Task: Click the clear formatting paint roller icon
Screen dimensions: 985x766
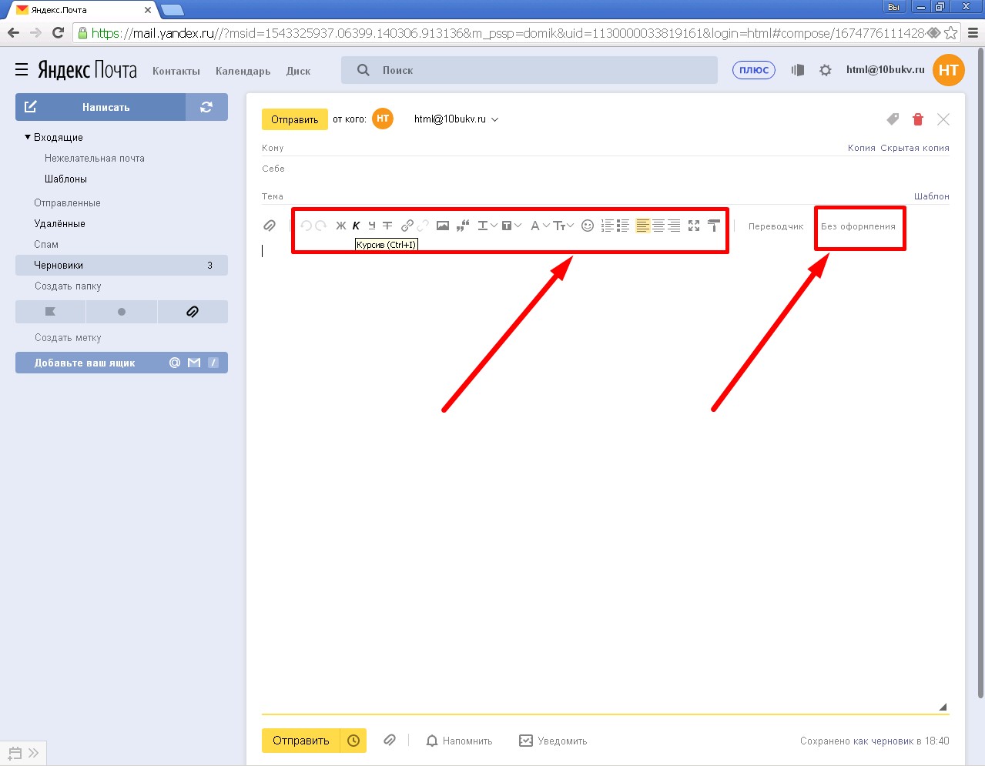Action: 714,226
